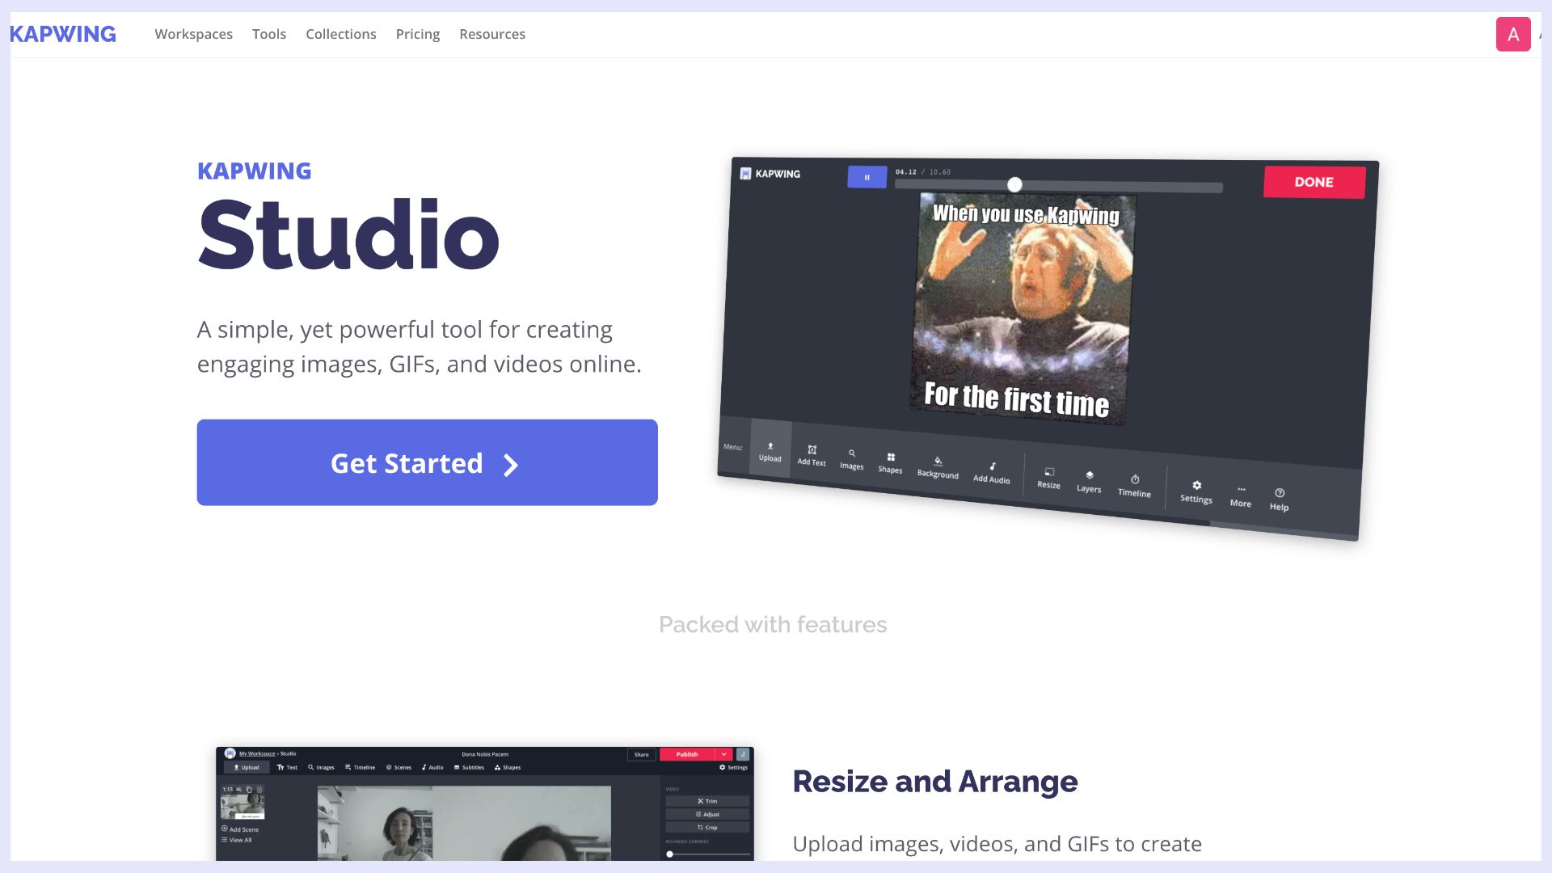Select the Shapes tool

[890, 462]
